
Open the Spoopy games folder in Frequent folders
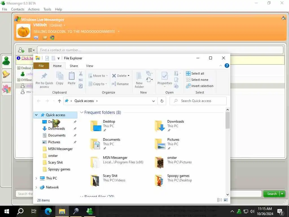(x=174, y=180)
